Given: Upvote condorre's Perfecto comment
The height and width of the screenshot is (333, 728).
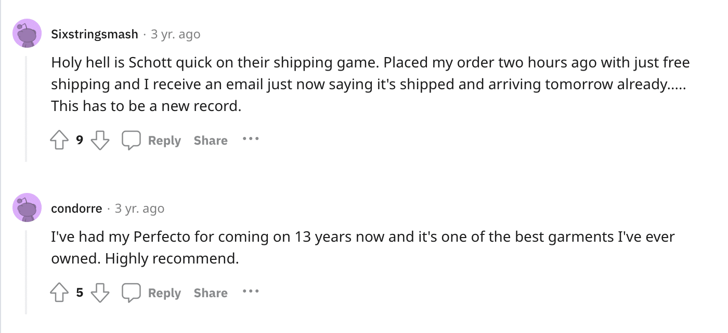Looking at the screenshot, I should 59,293.
